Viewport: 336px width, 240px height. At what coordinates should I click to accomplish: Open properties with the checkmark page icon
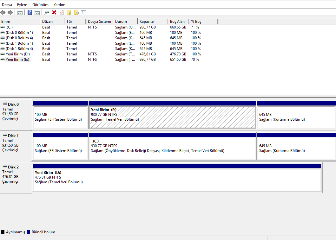(x=62, y=12)
